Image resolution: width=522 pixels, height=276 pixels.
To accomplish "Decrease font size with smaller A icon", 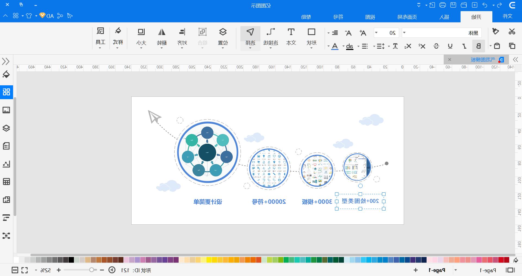I will tap(348, 33).
